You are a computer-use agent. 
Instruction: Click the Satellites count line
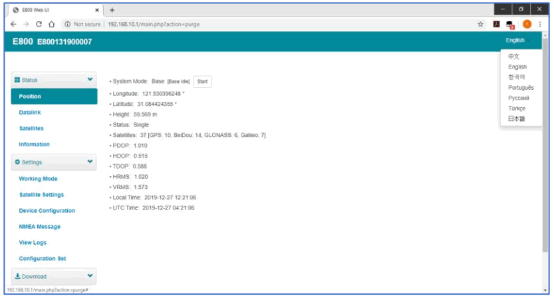click(188, 135)
